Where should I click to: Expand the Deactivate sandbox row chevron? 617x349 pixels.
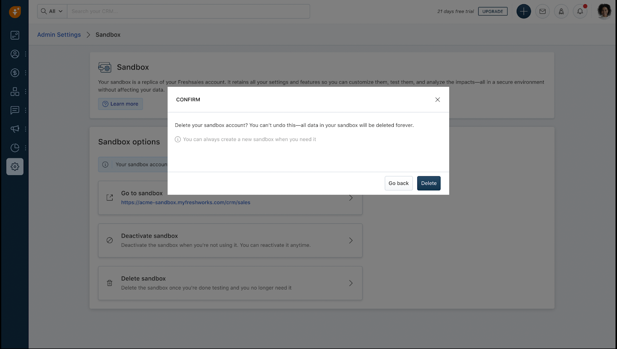point(351,240)
